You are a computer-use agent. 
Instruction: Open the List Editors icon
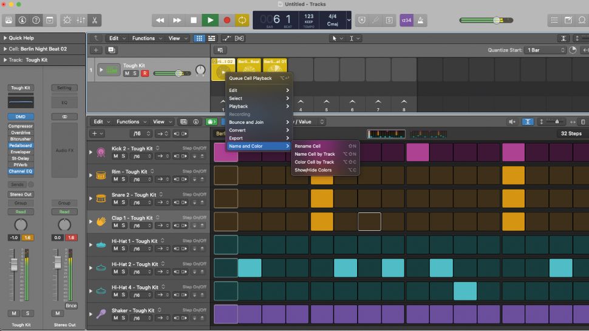coord(554,20)
